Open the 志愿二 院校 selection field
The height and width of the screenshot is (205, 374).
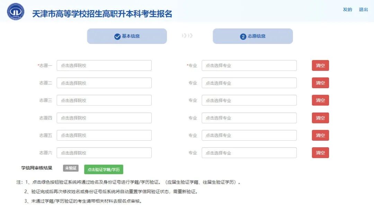pos(104,83)
